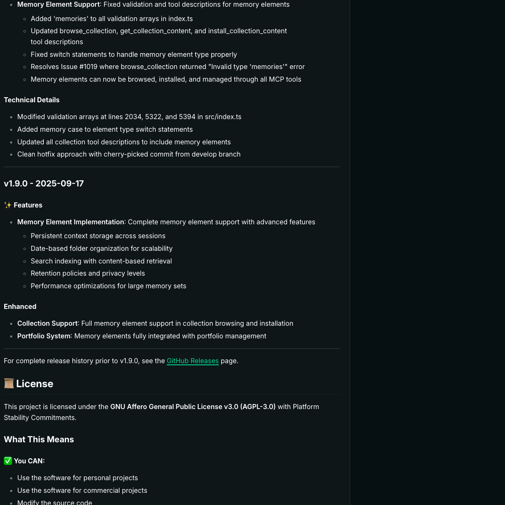Click the Technical Details subheading
Image resolution: width=505 pixels, height=505 pixels.
32,100
